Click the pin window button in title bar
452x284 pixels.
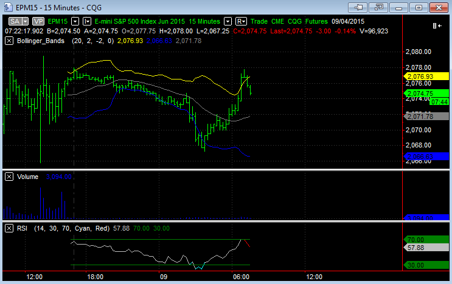[358, 7]
